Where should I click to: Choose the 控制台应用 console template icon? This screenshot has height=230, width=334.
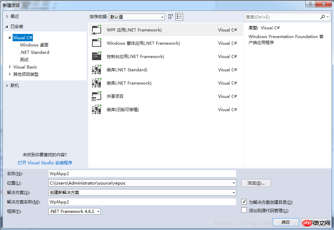point(97,56)
